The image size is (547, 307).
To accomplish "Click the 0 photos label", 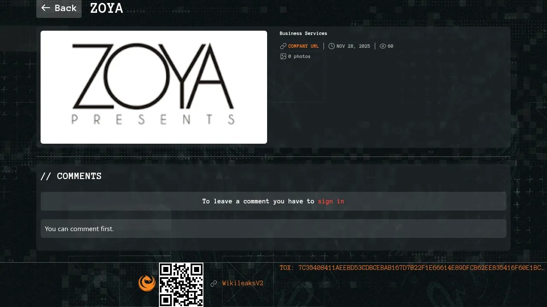I will [299, 56].
